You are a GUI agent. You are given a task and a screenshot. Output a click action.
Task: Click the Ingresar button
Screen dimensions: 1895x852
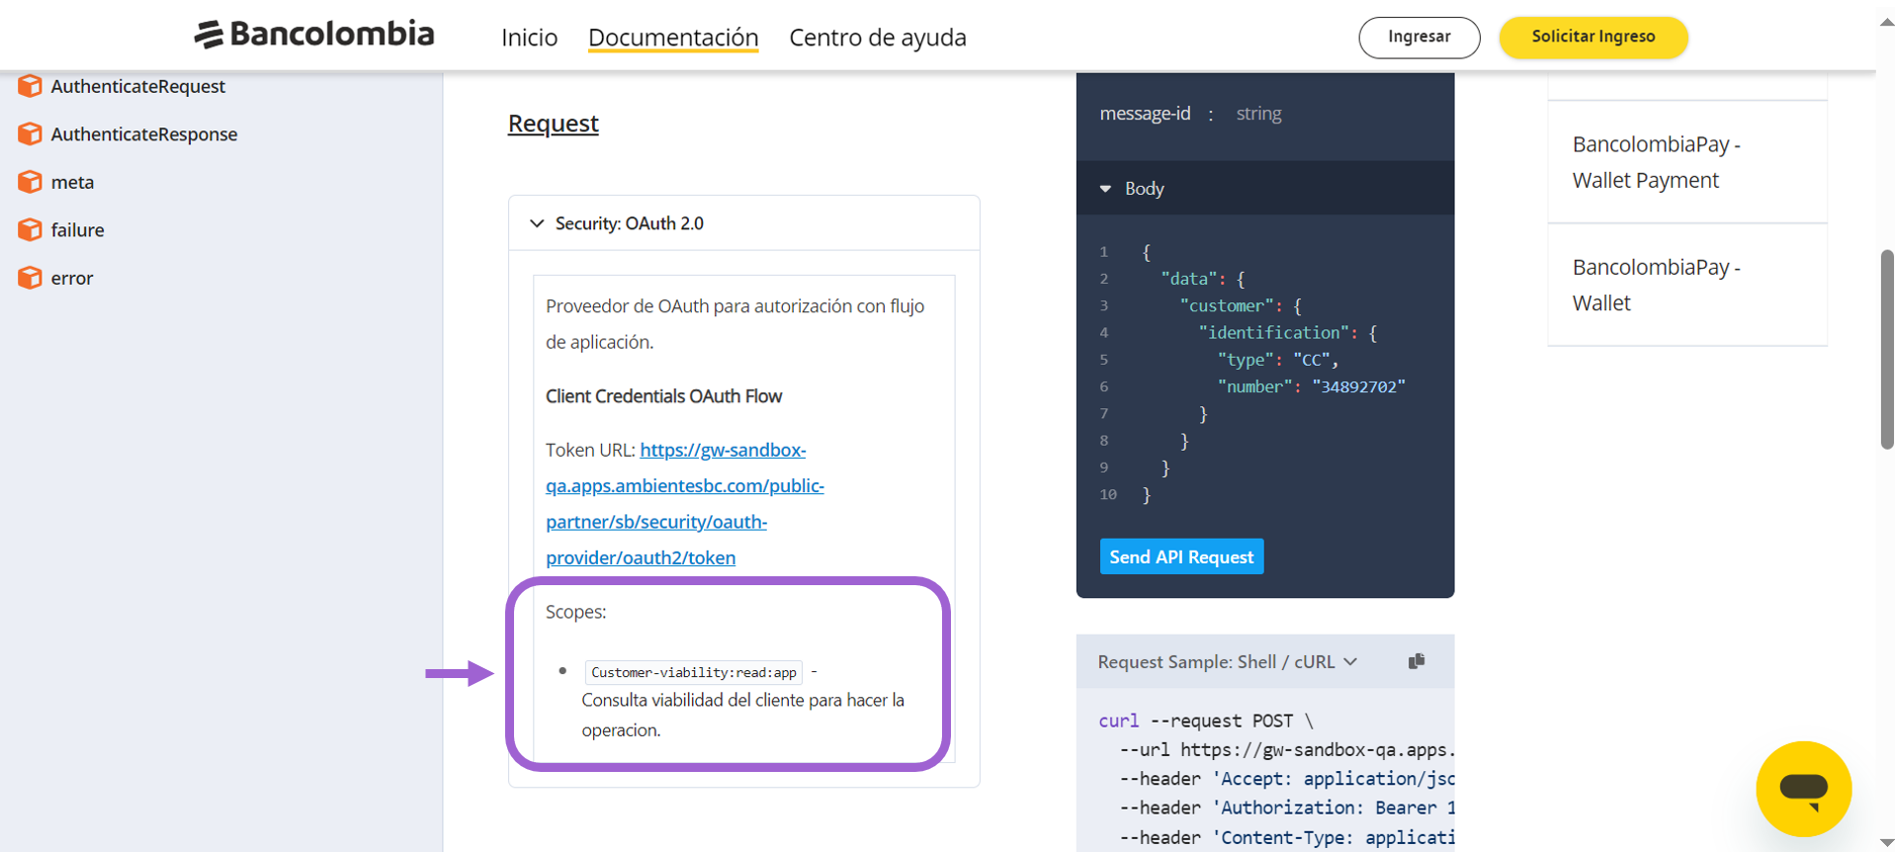pos(1420,37)
